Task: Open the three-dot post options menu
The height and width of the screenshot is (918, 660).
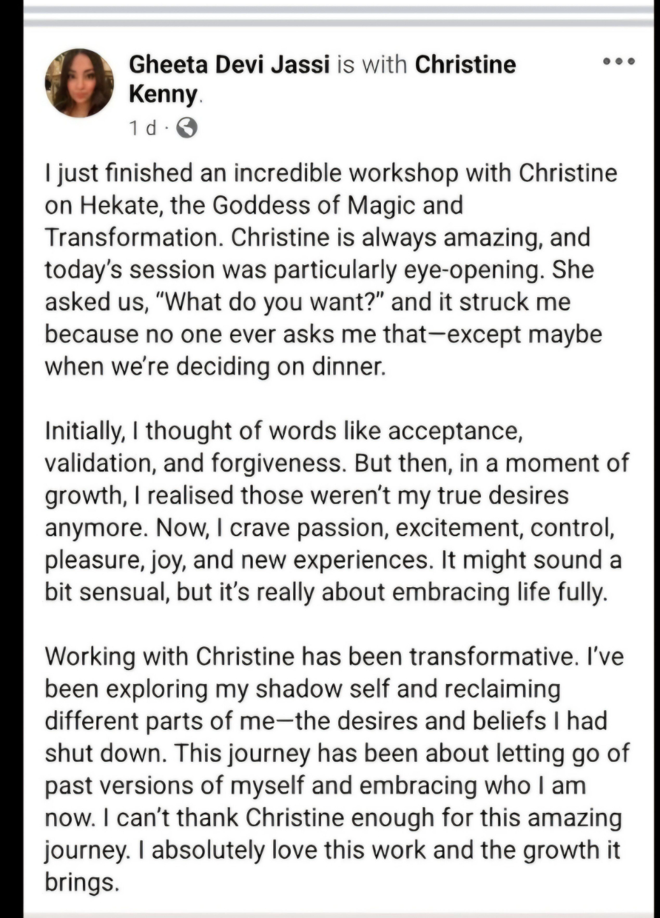Action: point(619,62)
